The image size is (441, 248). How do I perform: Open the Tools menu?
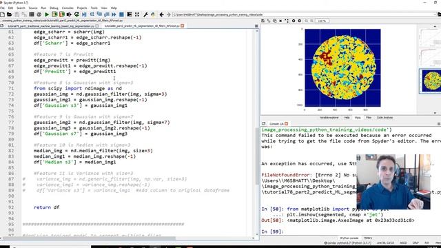pos(94,8)
